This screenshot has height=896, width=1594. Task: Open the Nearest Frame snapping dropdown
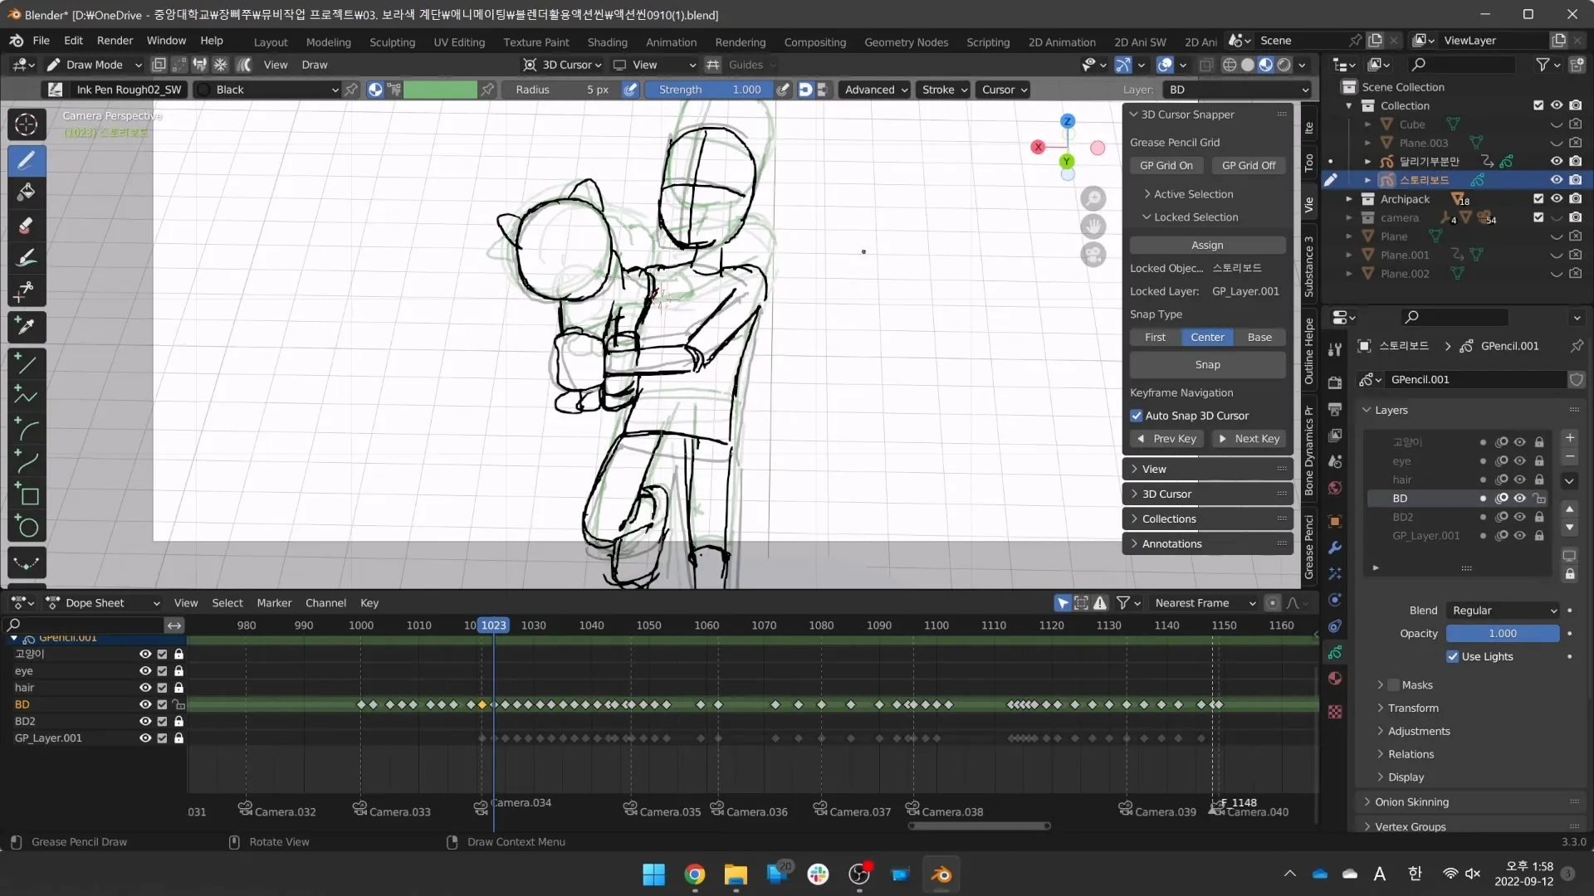(x=1204, y=603)
